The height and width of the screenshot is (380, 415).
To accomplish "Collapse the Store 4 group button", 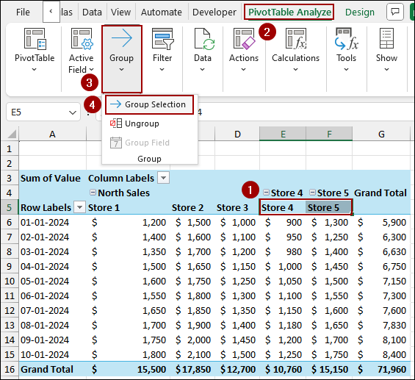I will click(266, 193).
